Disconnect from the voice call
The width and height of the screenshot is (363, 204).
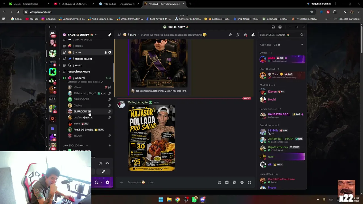[x=107, y=163]
